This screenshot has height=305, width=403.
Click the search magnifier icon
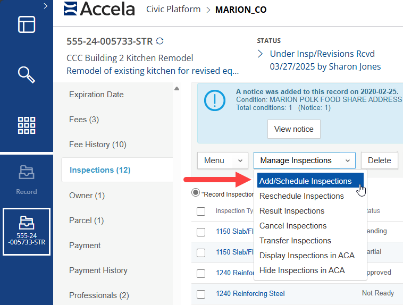(x=27, y=74)
